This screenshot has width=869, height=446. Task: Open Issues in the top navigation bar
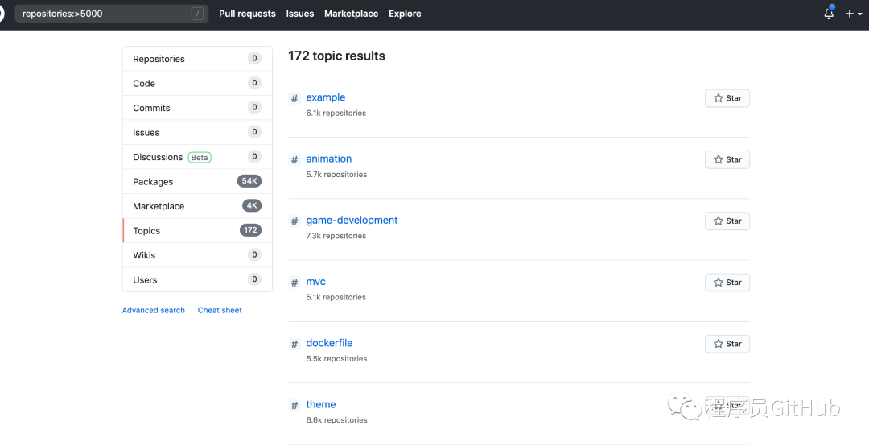(x=300, y=14)
